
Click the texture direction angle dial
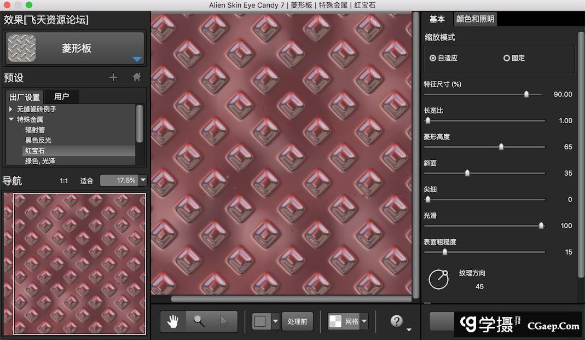(x=438, y=279)
